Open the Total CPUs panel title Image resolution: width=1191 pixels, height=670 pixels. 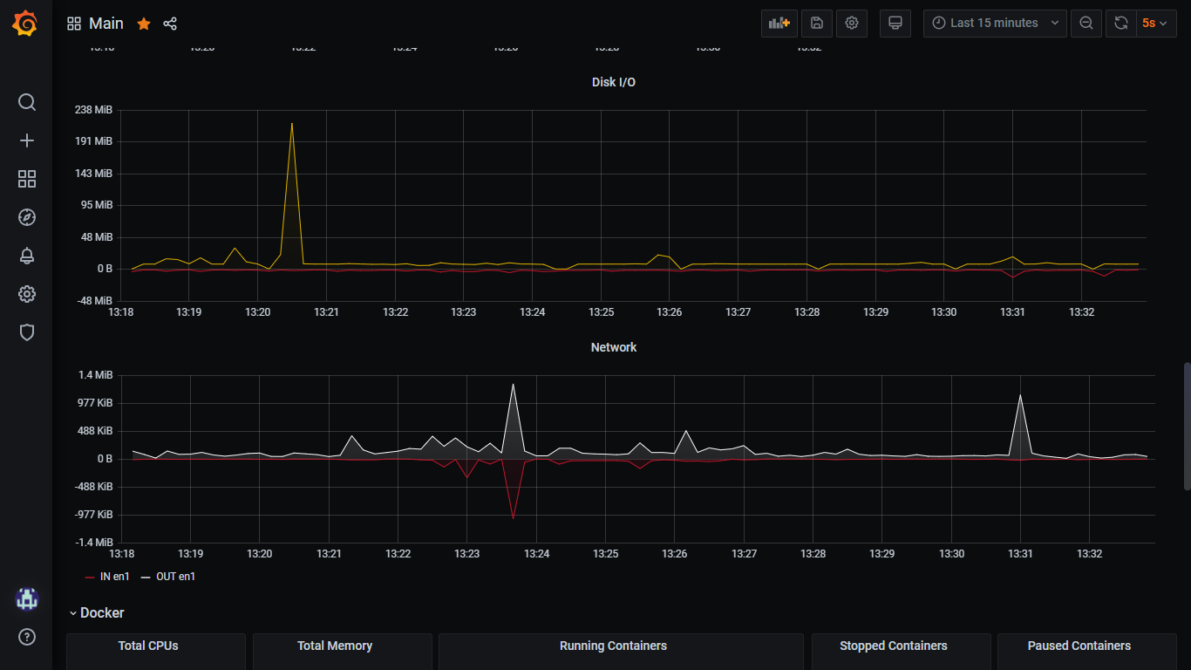(148, 646)
